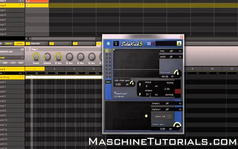Select pattern slot 3

click(74, 69)
